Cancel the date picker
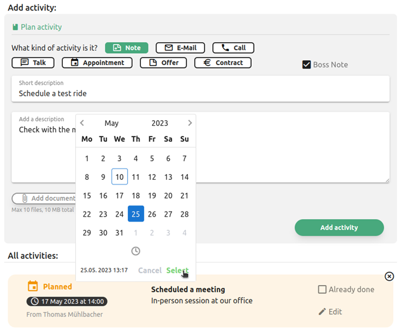 click(x=150, y=270)
